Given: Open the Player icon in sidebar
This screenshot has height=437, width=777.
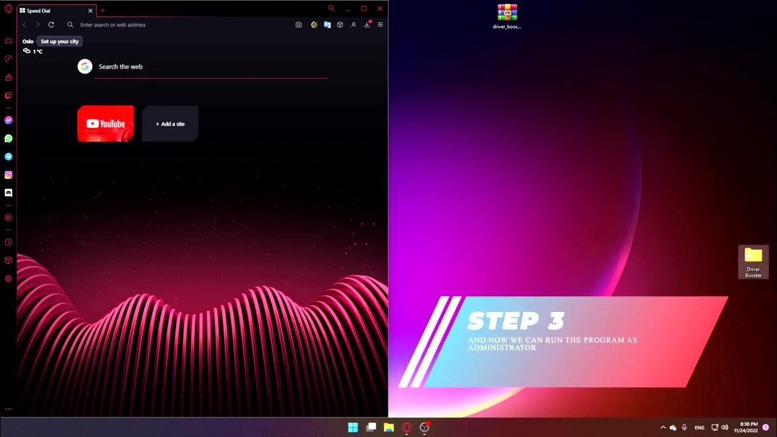Looking at the screenshot, I should 8,217.
